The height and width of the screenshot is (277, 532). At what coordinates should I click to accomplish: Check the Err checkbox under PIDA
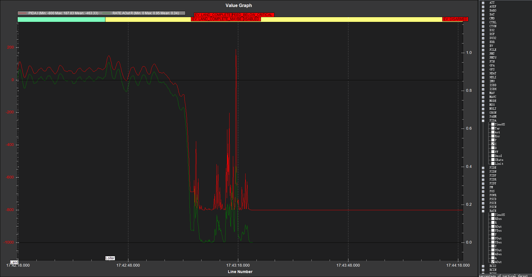click(x=493, y=136)
